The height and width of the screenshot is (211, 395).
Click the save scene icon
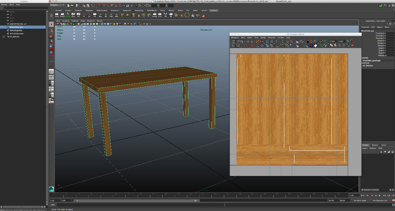[x=77, y=5]
